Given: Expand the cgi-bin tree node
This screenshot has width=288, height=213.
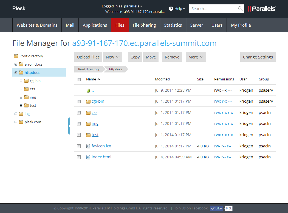Looking at the screenshot, I should point(21,81).
